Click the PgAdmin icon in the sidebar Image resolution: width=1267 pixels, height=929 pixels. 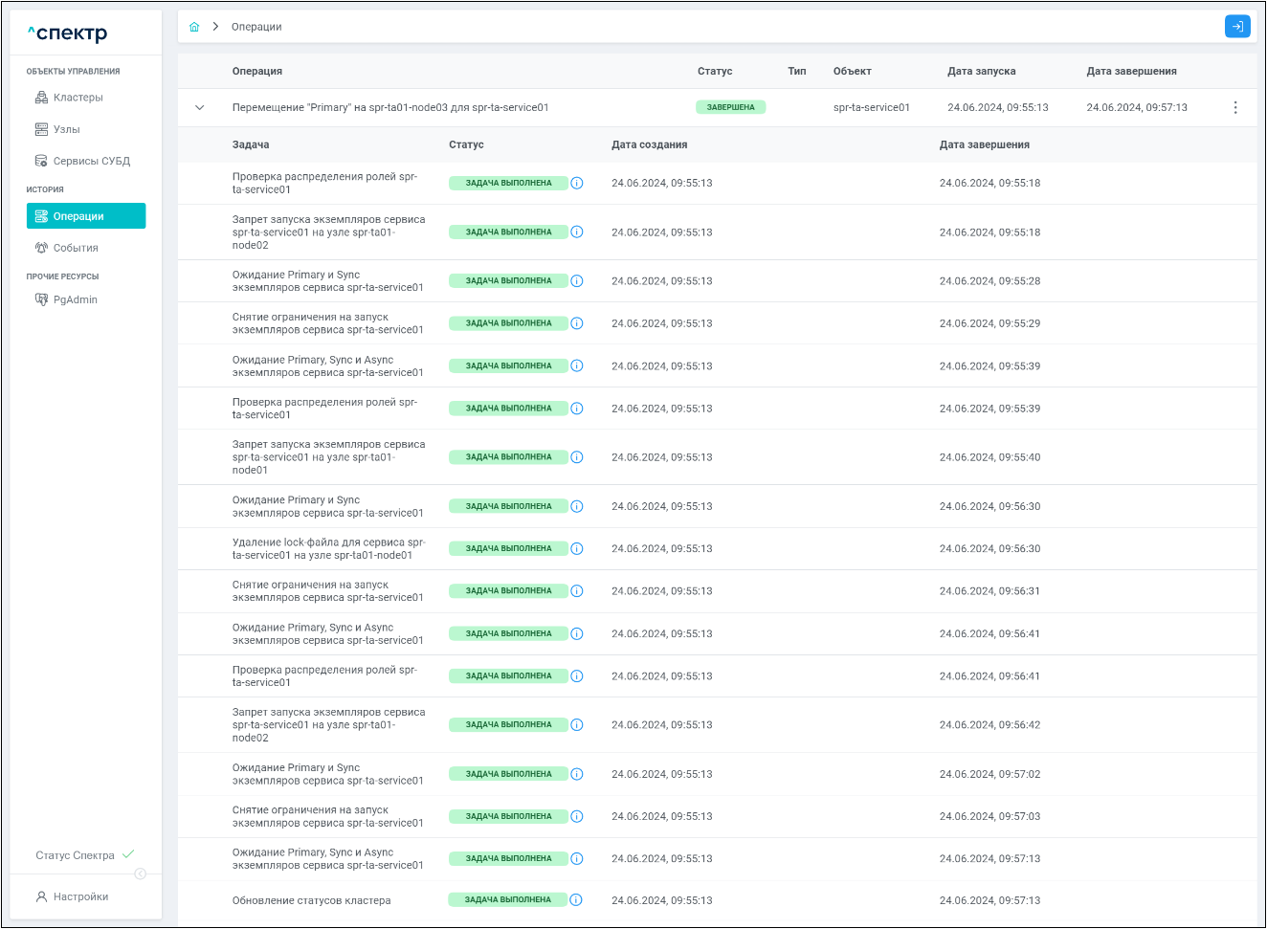[41, 299]
